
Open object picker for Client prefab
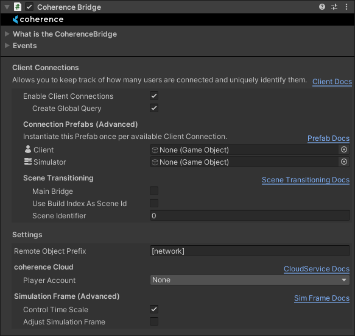pyautogui.click(x=344, y=149)
